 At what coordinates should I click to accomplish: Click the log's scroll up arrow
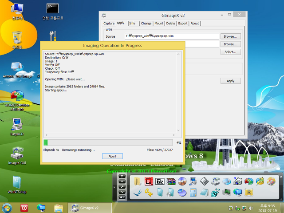(x=178, y=54)
